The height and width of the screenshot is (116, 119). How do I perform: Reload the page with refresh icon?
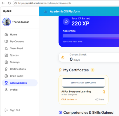tap(9, 3)
